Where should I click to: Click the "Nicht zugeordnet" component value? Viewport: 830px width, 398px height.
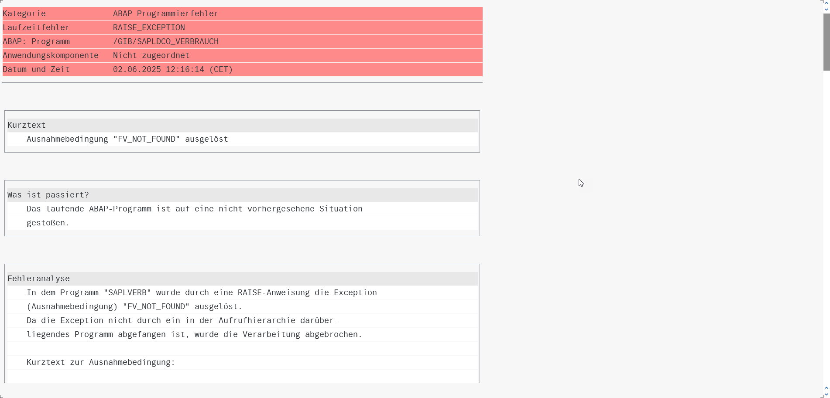point(151,55)
